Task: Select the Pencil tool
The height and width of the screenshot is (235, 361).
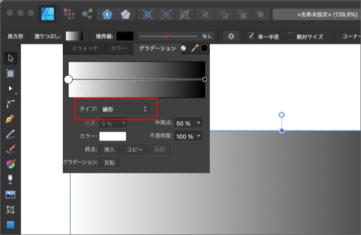Action: [x=10, y=134]
